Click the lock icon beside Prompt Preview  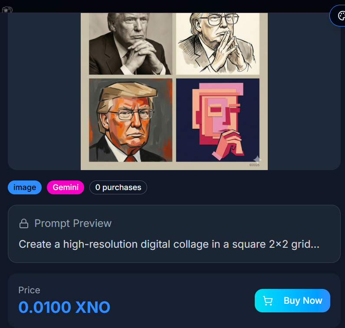tap(24, 223)
